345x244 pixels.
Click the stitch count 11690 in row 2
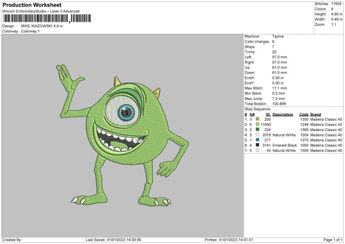(x=266, y=125)
